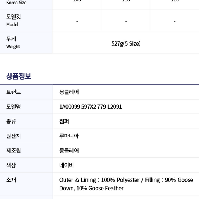Click the 무게 Weight header cell
Screen dimensions: 199x199
point(26,42)
